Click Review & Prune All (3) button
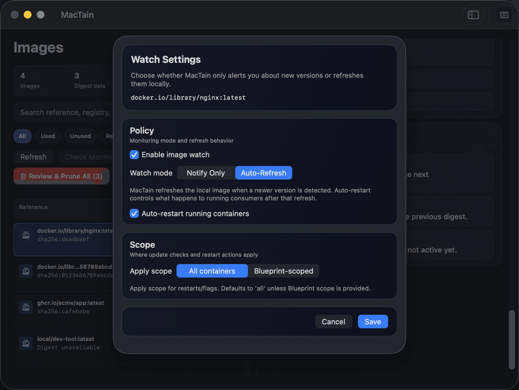Image resolution: width=519 pixels, height=390 pixels. 61,176
